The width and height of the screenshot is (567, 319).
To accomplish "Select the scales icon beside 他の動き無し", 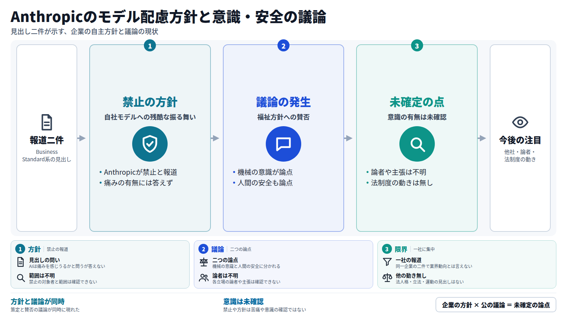I will click(x=387, y=278).
